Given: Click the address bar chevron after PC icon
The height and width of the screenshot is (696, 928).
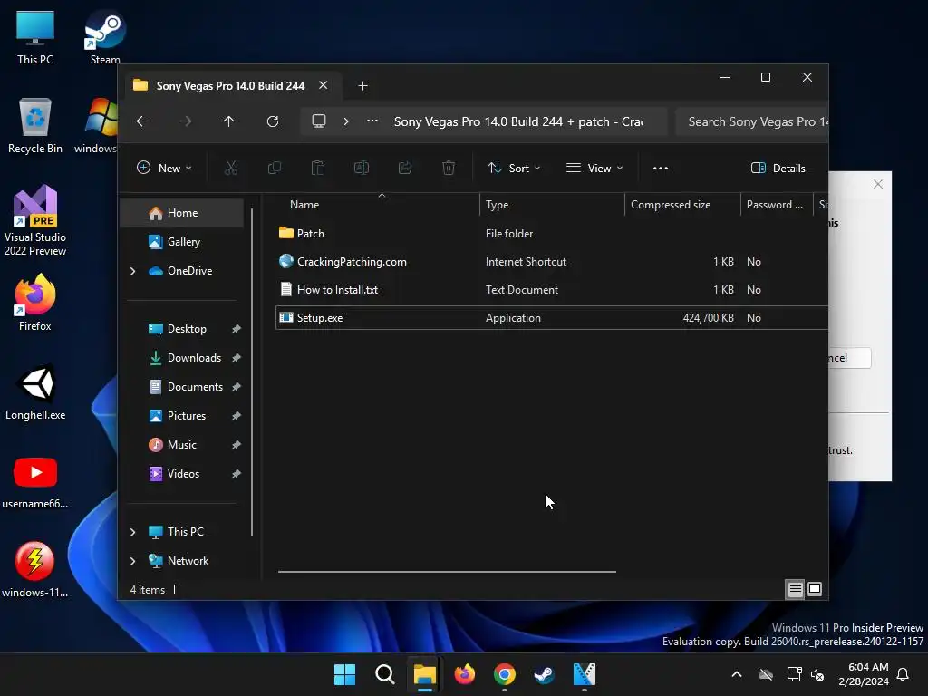Looking at the screenshot, I should [x=346, y=121].
